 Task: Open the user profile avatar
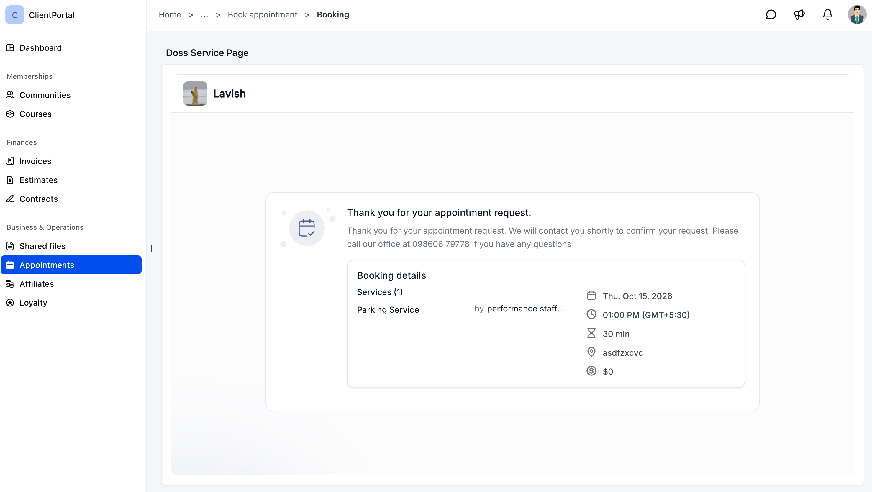coord(857,14)
